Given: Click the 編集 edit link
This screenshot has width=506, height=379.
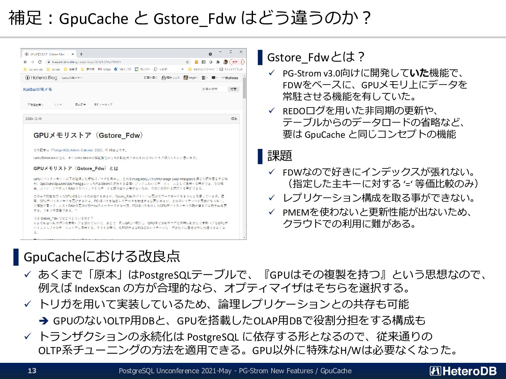Looking at the screenshot, I should point(234,119).
